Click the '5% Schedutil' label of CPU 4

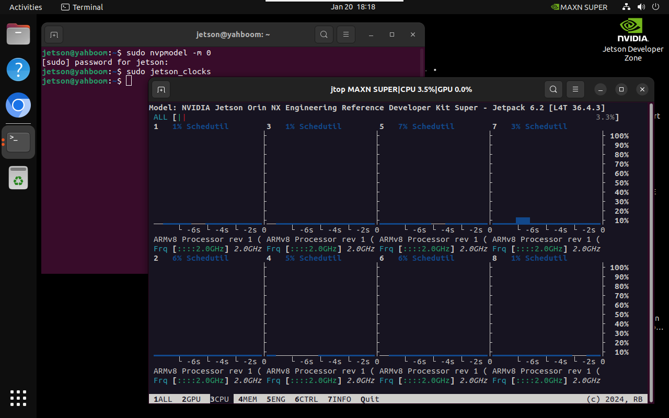313,258
